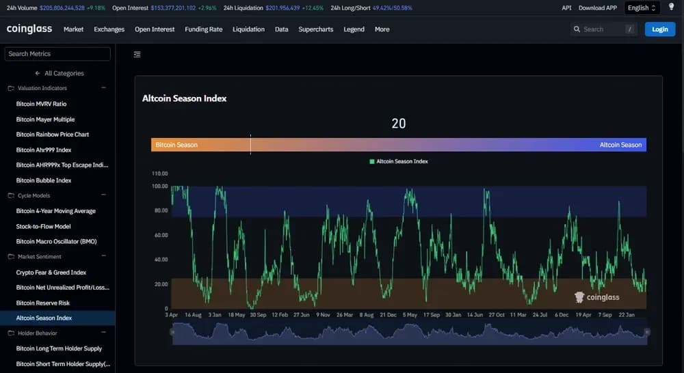Click the 24h Liquidation value
The image size is (684, 373).
click(x=282, y=8)
